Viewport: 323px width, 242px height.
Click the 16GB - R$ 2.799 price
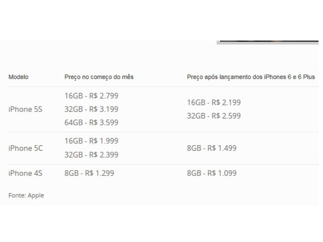[91, 96]
